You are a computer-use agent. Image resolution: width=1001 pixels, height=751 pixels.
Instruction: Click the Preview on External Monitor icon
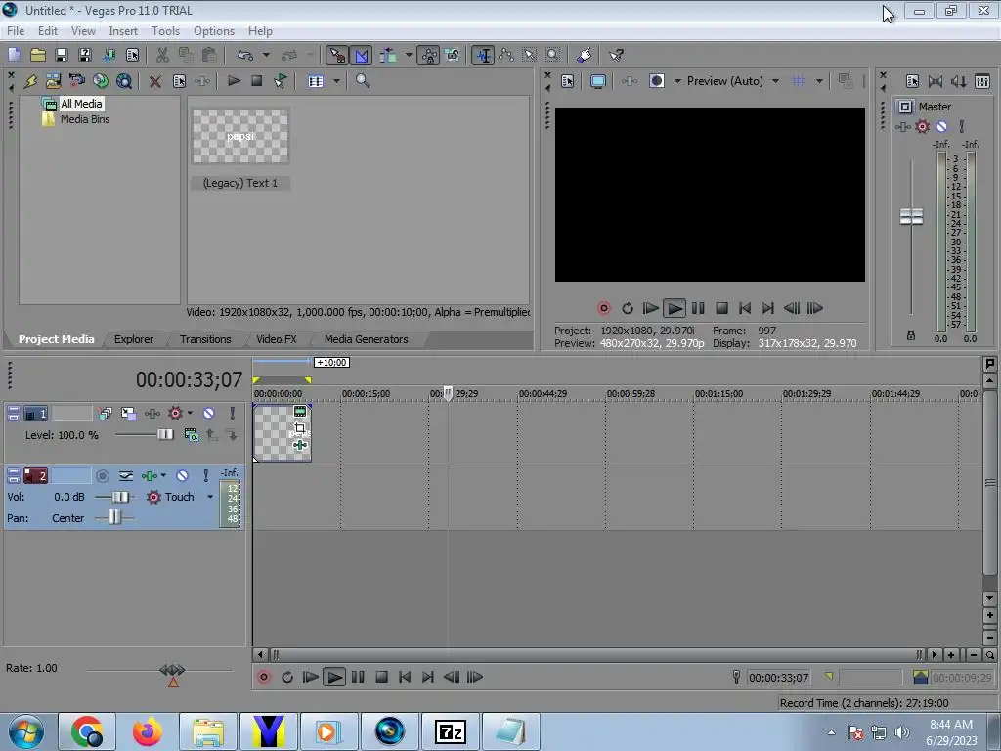point(597,81)
